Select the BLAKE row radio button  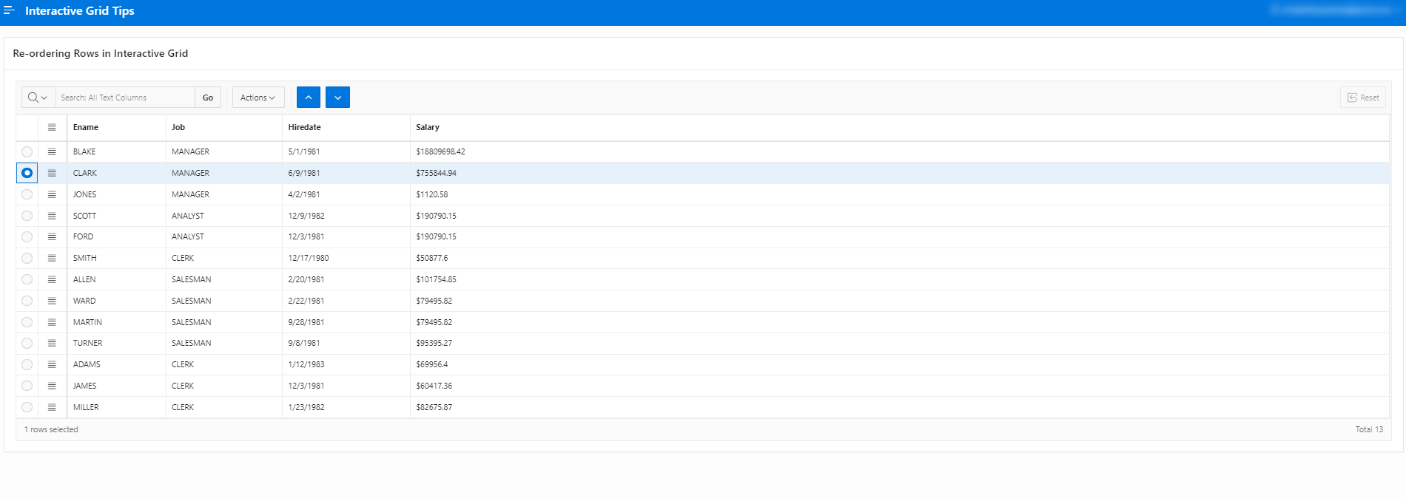coord(27,151)
